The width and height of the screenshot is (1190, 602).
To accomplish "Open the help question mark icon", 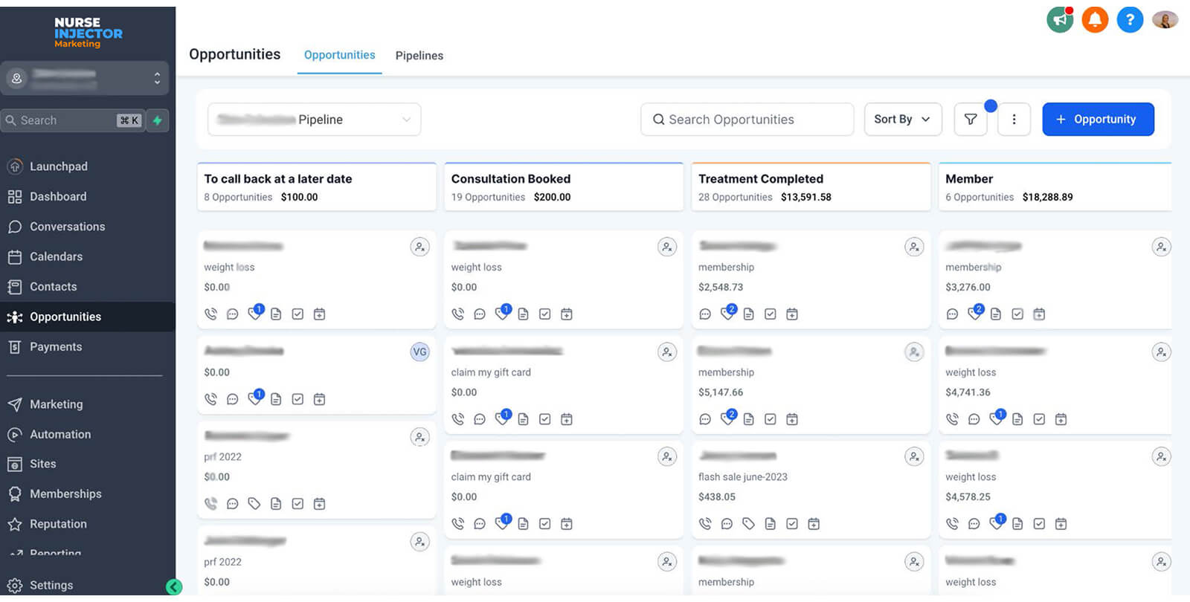I will [x=1130, y=20].
